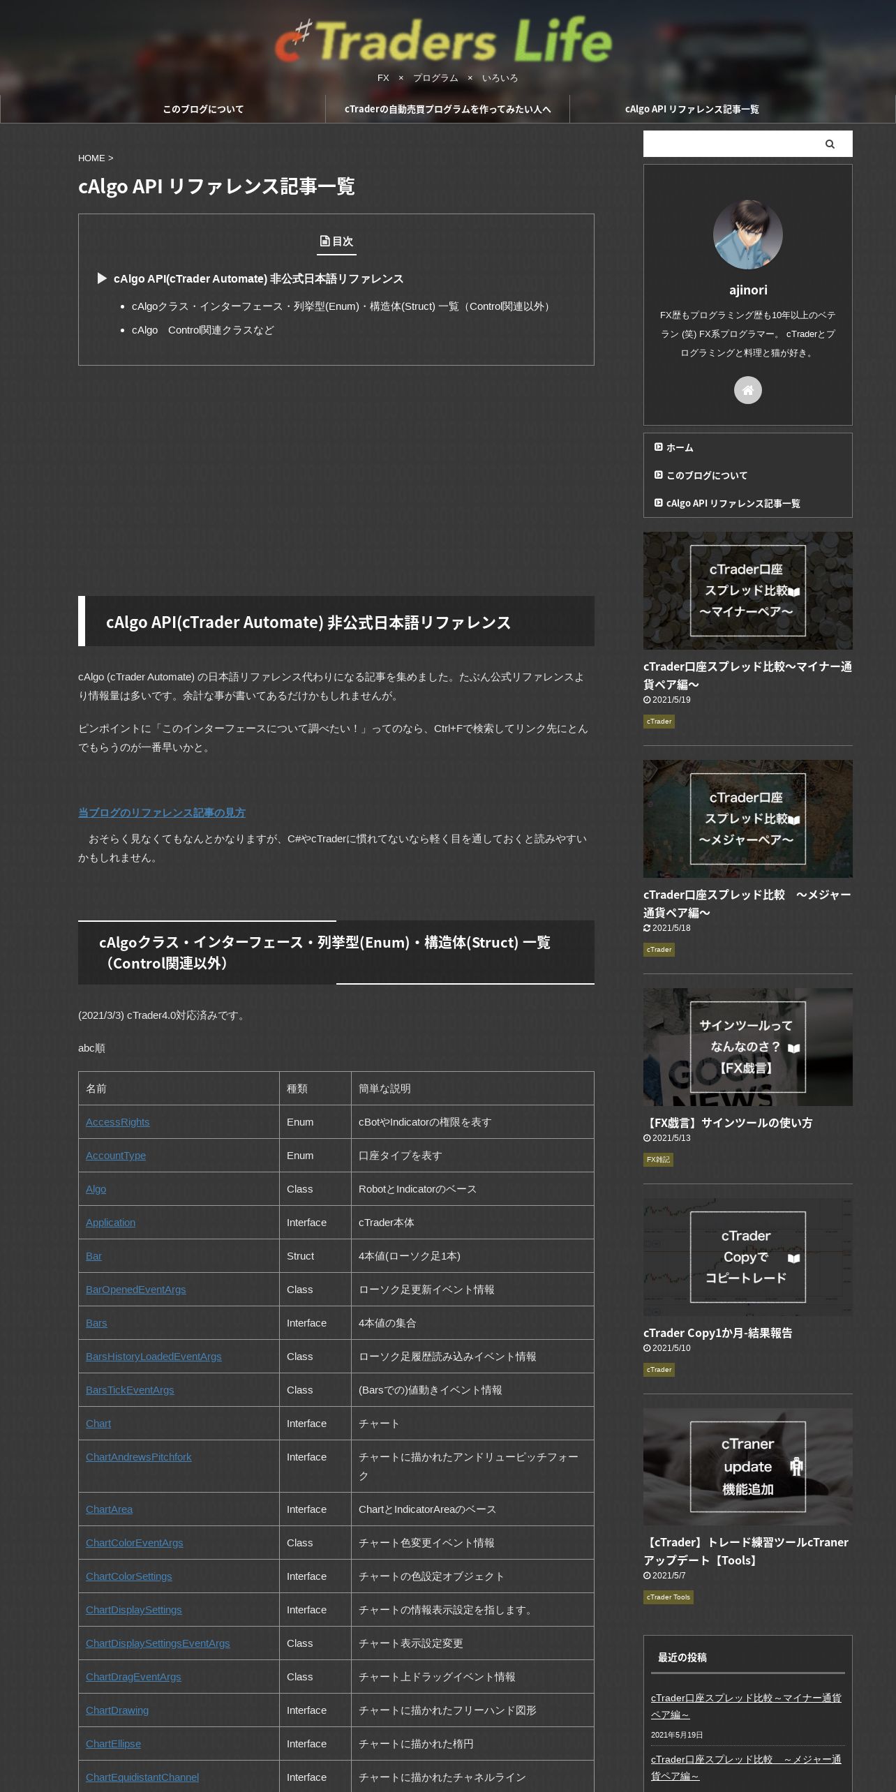
Task: Click the 4本値(ローソク足1本) description cell
Action: tap(472, 1256)
